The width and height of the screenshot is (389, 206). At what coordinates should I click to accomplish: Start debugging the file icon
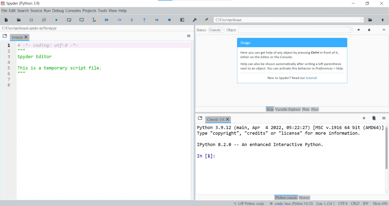[107, 20]
